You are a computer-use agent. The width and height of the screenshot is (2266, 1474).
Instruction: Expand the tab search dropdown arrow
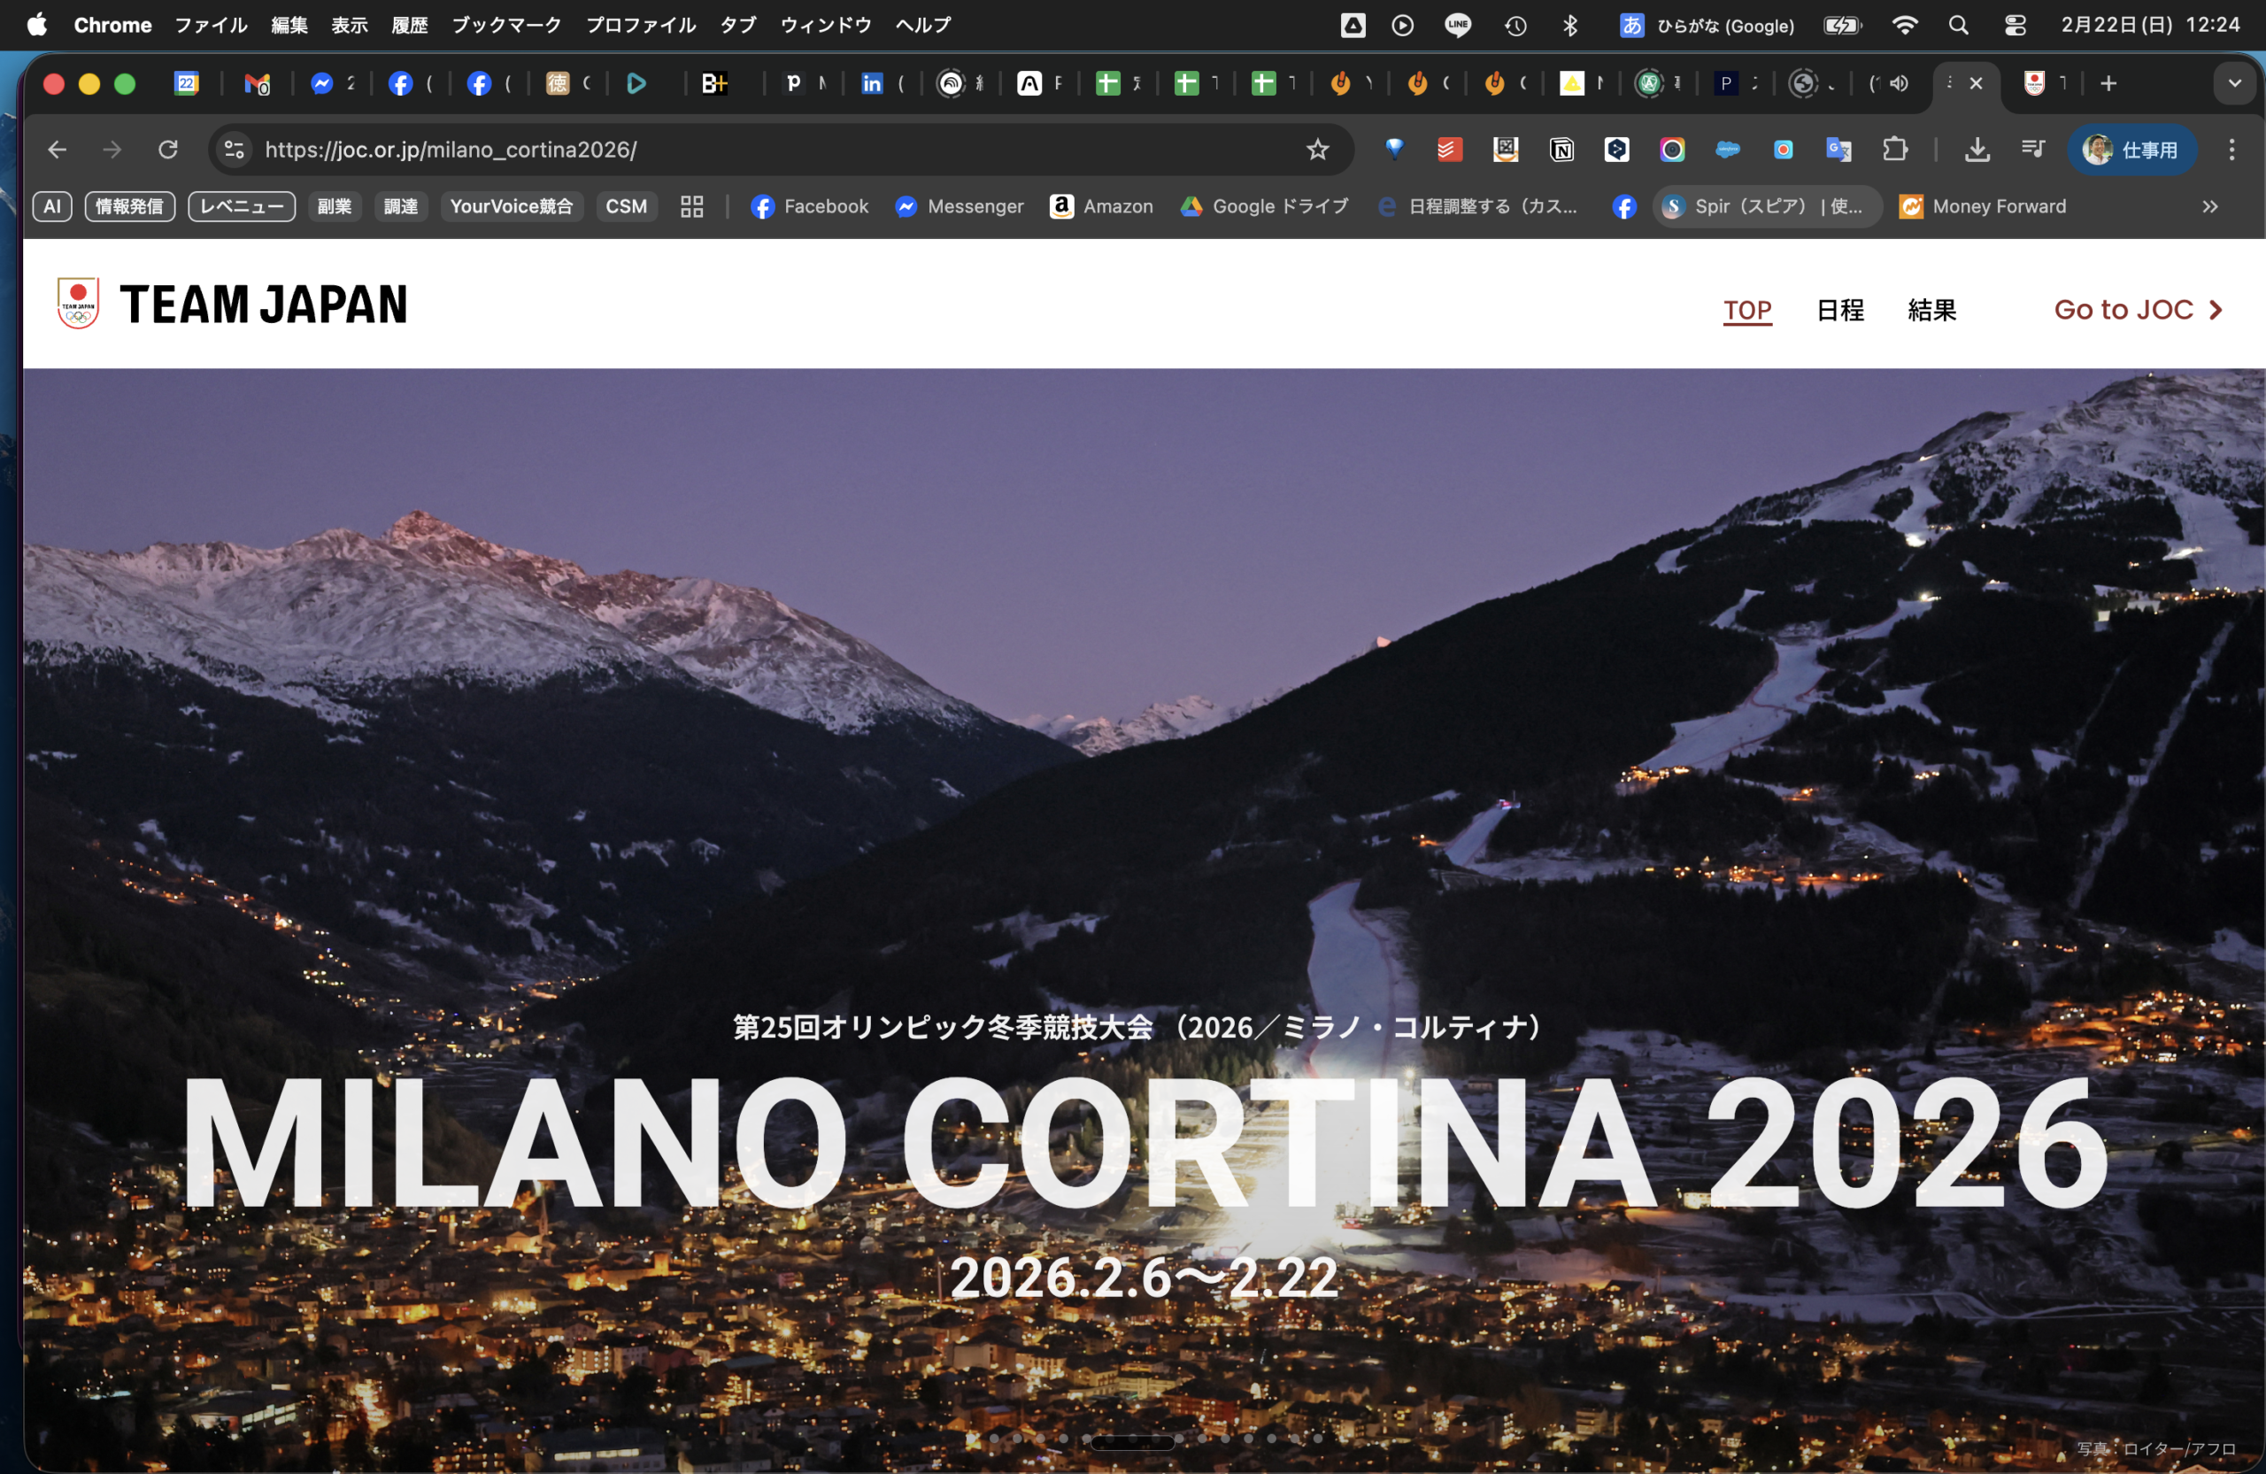(2235, 84)
